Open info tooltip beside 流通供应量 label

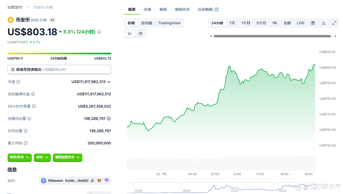coord(29,119)
